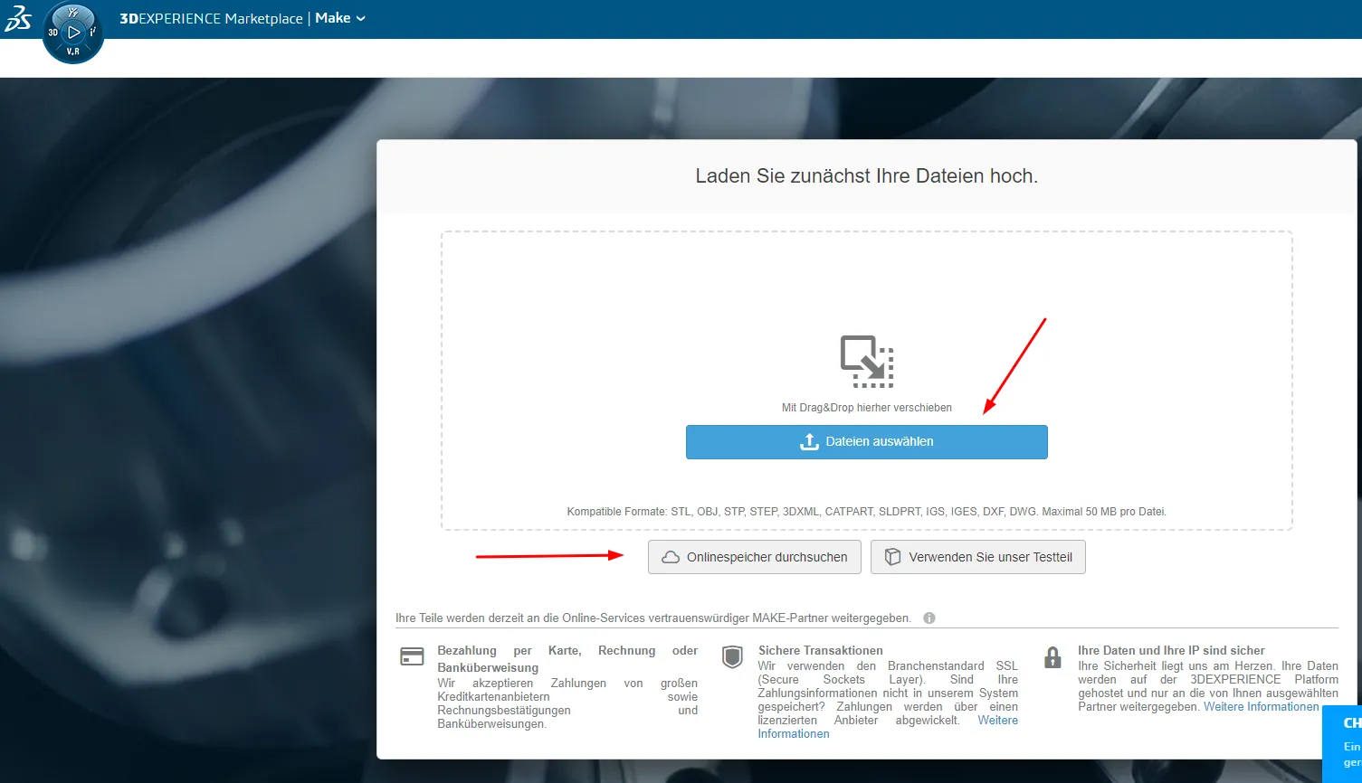Open Weitere Informationen link under Sichere Transaktionen
The width and height of the screenshot is (1362, 783).
point(997,721)
